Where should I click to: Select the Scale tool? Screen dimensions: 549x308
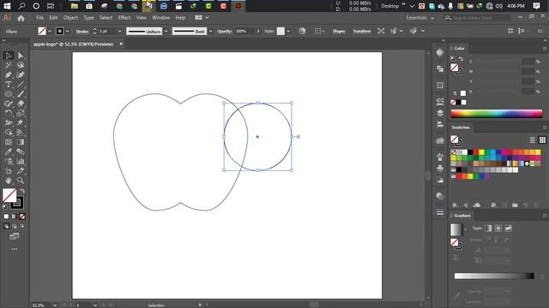(21, 113)
